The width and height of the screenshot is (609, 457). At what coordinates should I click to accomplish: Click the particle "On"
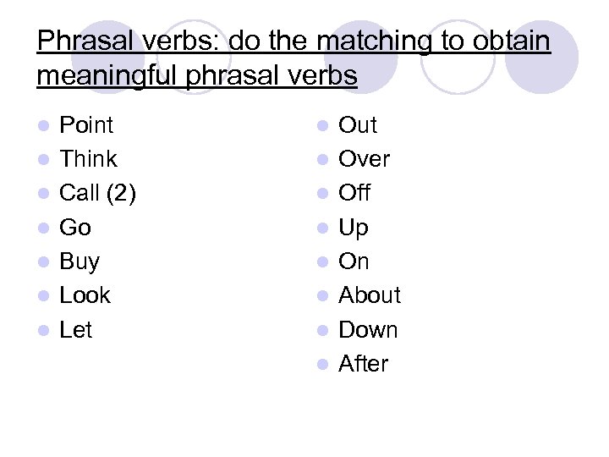click(x=354, y=262)
